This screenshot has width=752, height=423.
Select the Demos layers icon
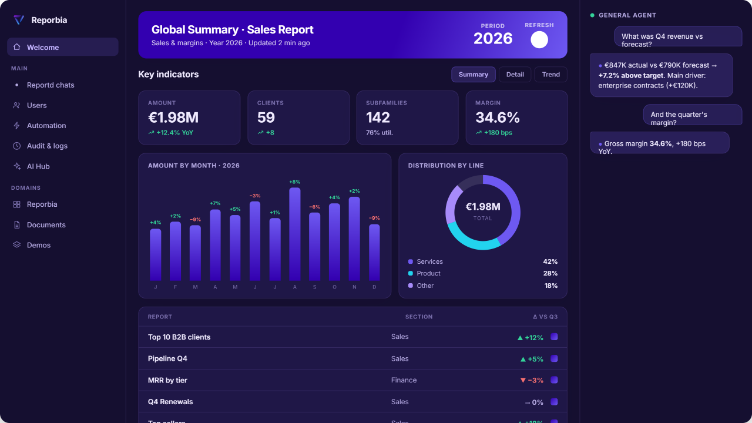[16, 245]
